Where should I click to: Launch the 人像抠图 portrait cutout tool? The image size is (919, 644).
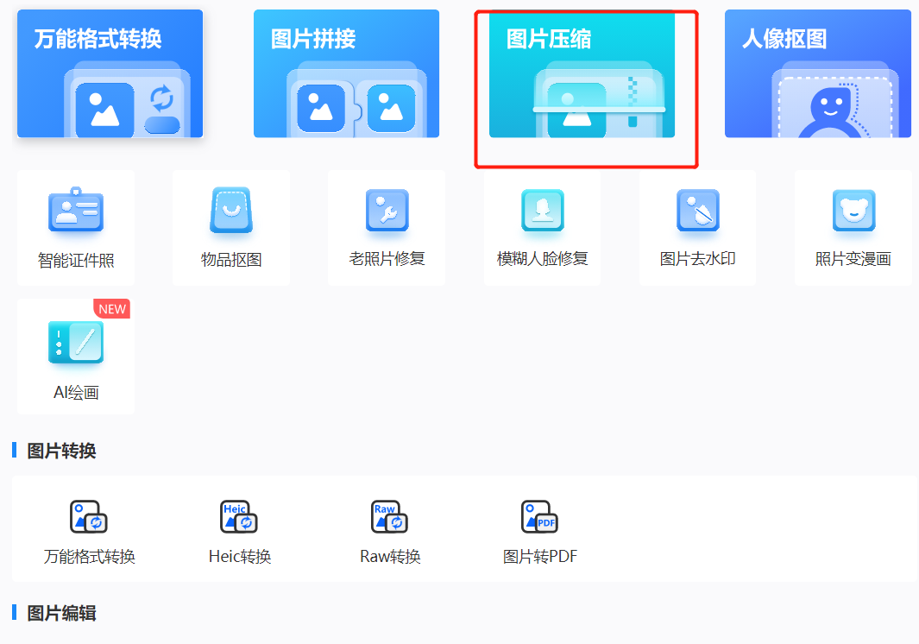(817, 73)
